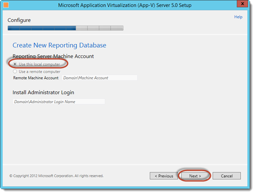This screenshot has height=194, width=255.
Task: Click the 'Install Administrator Login' heading
Action: (43, 93)
